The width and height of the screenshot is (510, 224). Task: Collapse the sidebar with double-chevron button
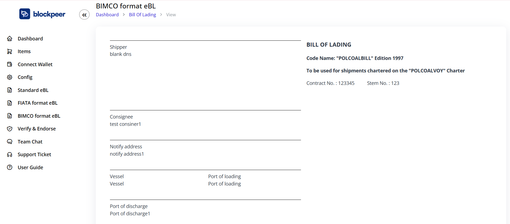84,15
